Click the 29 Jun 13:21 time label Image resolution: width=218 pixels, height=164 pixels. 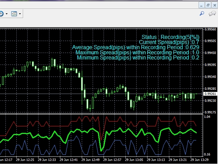pos(178,160)
